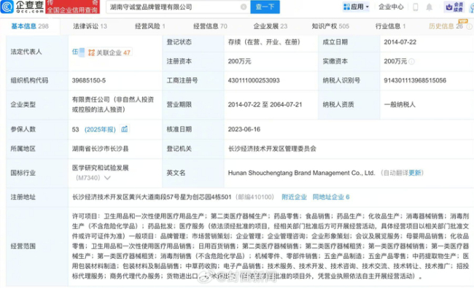This screenshot has width=474, height=288.
Task: Select 长沙经济技术开发区管理委员会 registration authority
Action: (272, 149)
